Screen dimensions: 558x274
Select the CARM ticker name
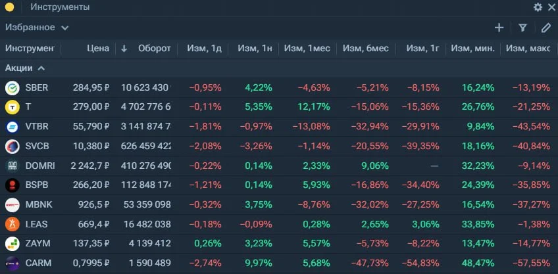[x=38, y=263]
